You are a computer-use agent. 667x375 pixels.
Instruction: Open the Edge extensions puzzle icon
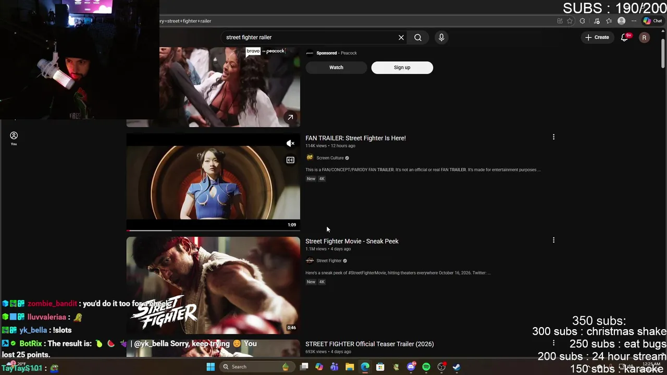pyautogui.click(x=582, y=21)
